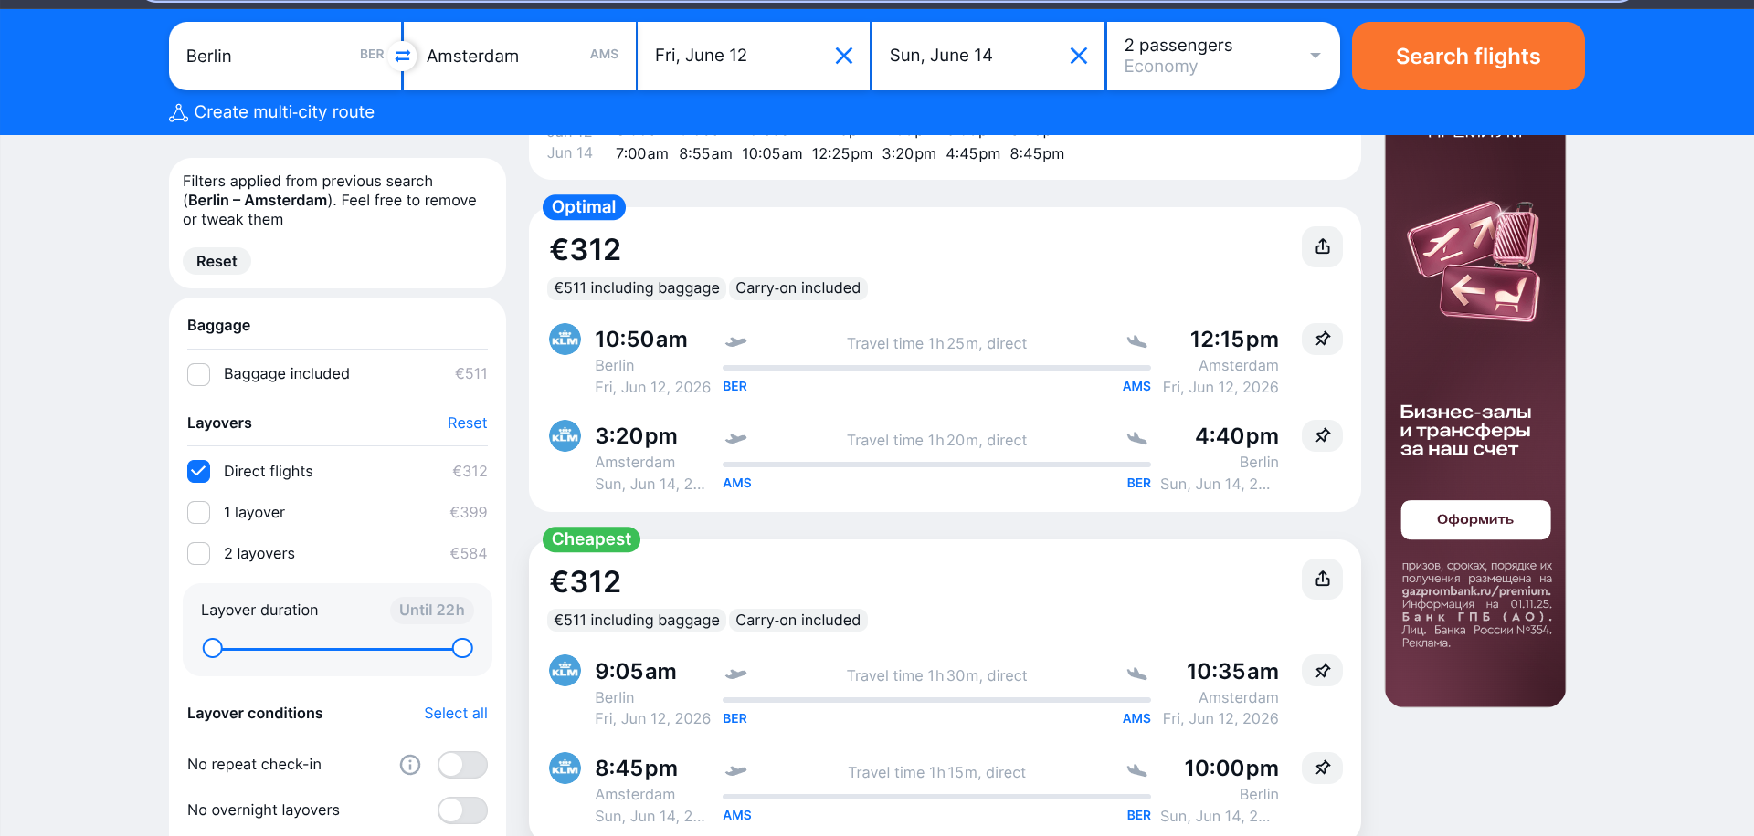This screenshot has width=1754, height=836.
Task: Pin the 3:20pm Amsterdam return flight
Action: pos(1322,435)
